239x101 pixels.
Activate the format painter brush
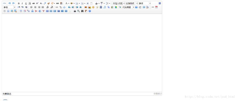(x=49, y=3)
